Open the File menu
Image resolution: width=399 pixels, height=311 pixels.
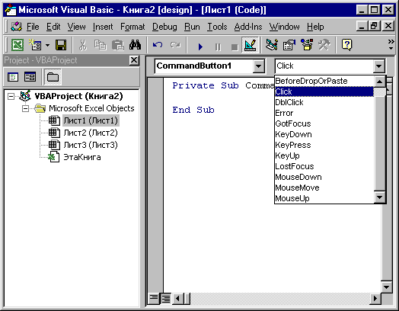pos(33,27)
